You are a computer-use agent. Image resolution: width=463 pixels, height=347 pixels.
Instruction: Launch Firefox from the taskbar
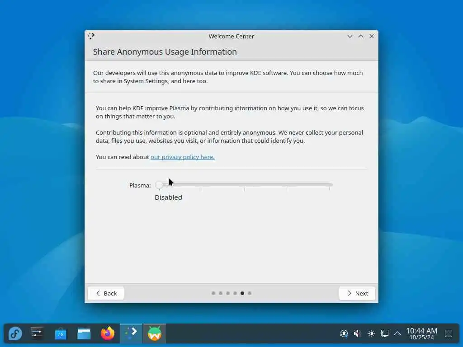coord(108,334)
